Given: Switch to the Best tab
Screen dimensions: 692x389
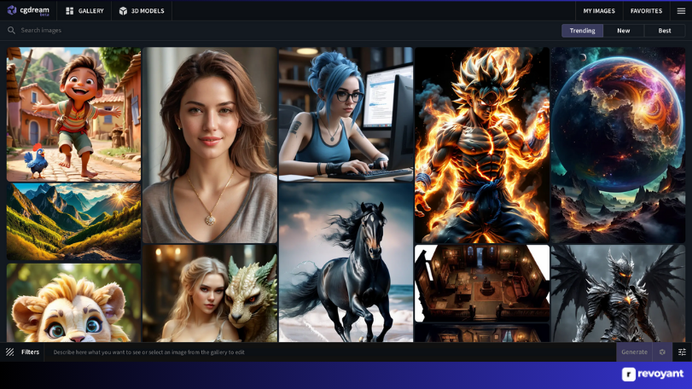Looking at the screenshot, I should (x=665, y=31).
